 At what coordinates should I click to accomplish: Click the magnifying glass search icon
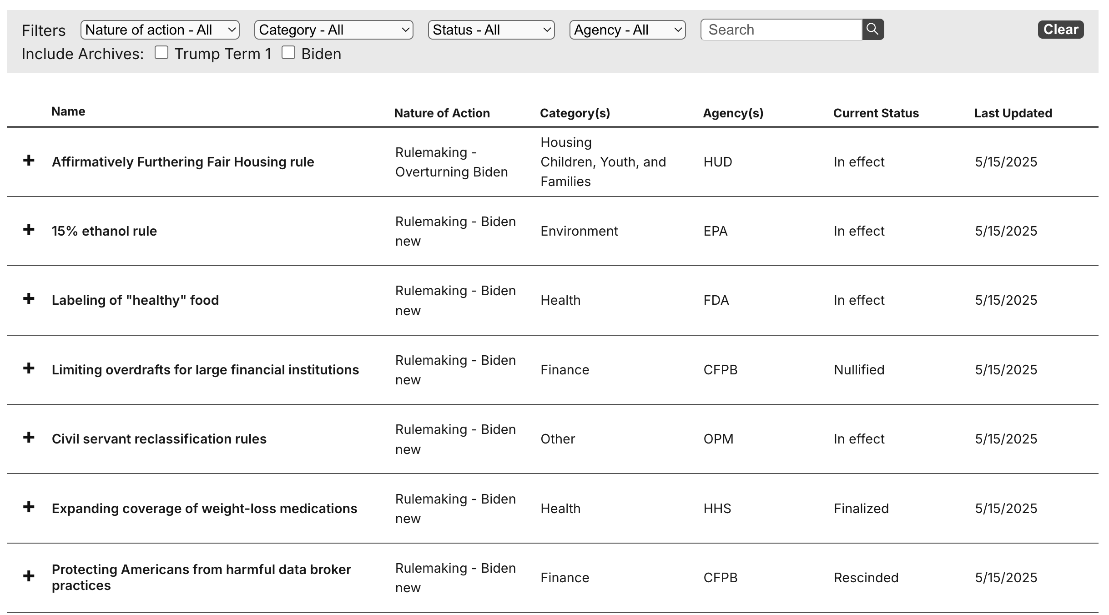pyautogui.click(x=872, y=30)
